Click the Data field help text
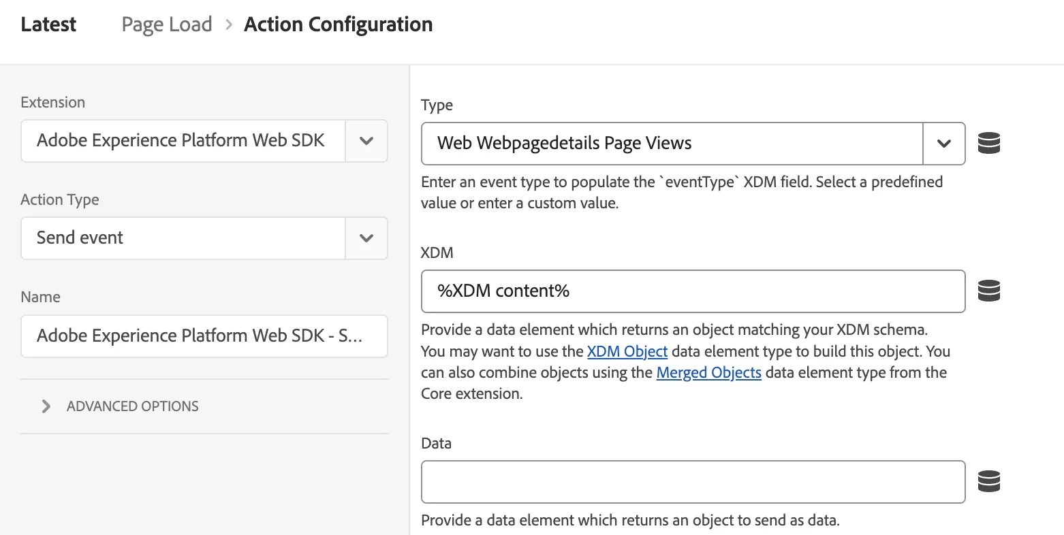Screen dimensions: 1064x535 click(x=630, y=520)
